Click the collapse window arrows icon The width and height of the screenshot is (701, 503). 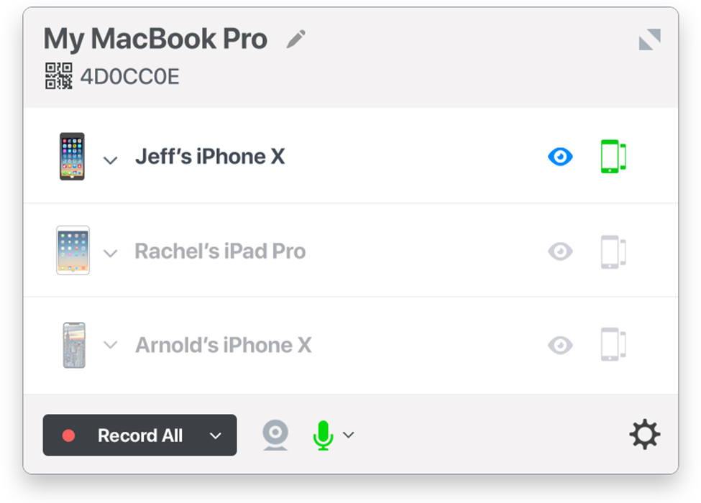(649, 40)
